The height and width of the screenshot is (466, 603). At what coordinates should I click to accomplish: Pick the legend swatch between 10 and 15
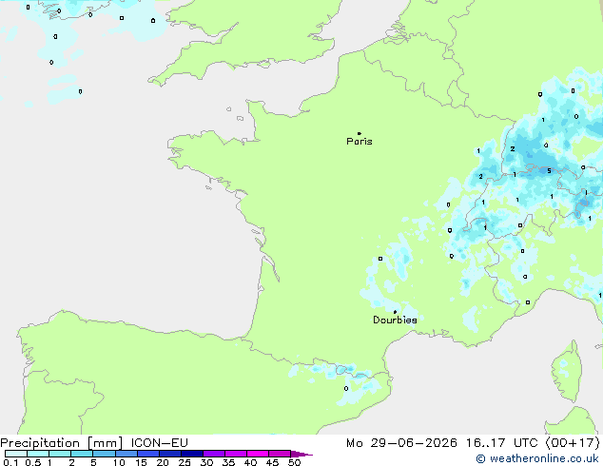[126, 454]
